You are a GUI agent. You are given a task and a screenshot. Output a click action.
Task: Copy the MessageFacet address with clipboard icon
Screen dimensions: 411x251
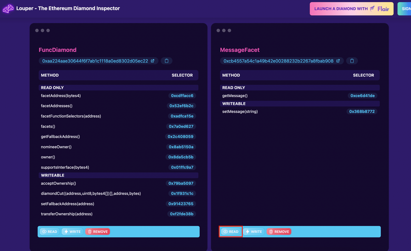click(x=352, y=61)
